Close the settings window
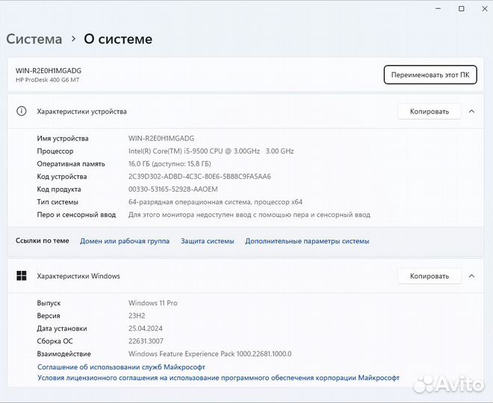Screen dimensions: 493x403 (x=485, y=9)
